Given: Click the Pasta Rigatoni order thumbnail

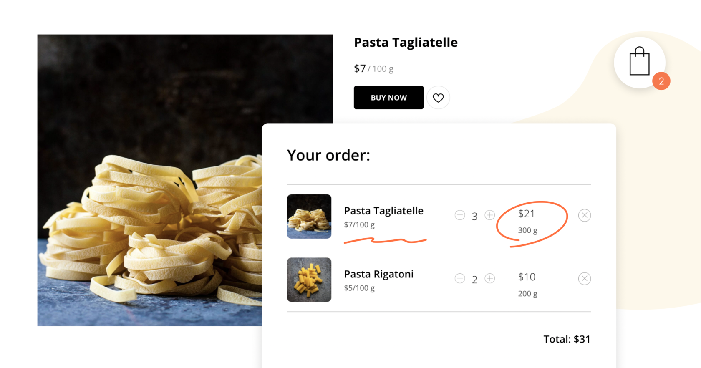Looking at the screenshot, I should point(309,280).
